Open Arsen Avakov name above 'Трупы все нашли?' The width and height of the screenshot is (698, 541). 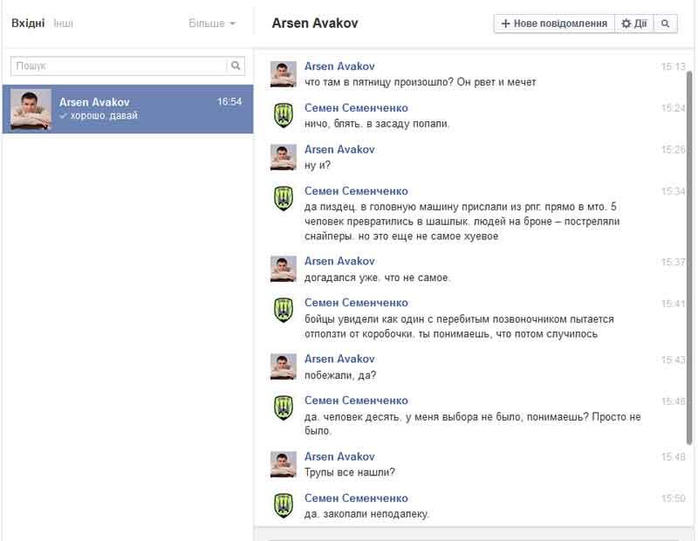(x=339, y=457)
